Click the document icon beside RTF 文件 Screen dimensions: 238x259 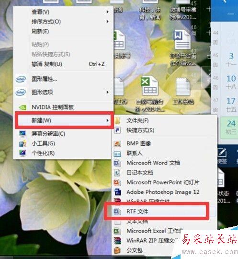tap(117, 212)
